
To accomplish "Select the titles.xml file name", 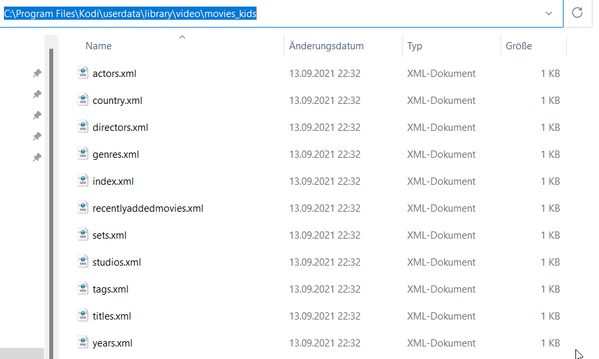I will (112, 316).
